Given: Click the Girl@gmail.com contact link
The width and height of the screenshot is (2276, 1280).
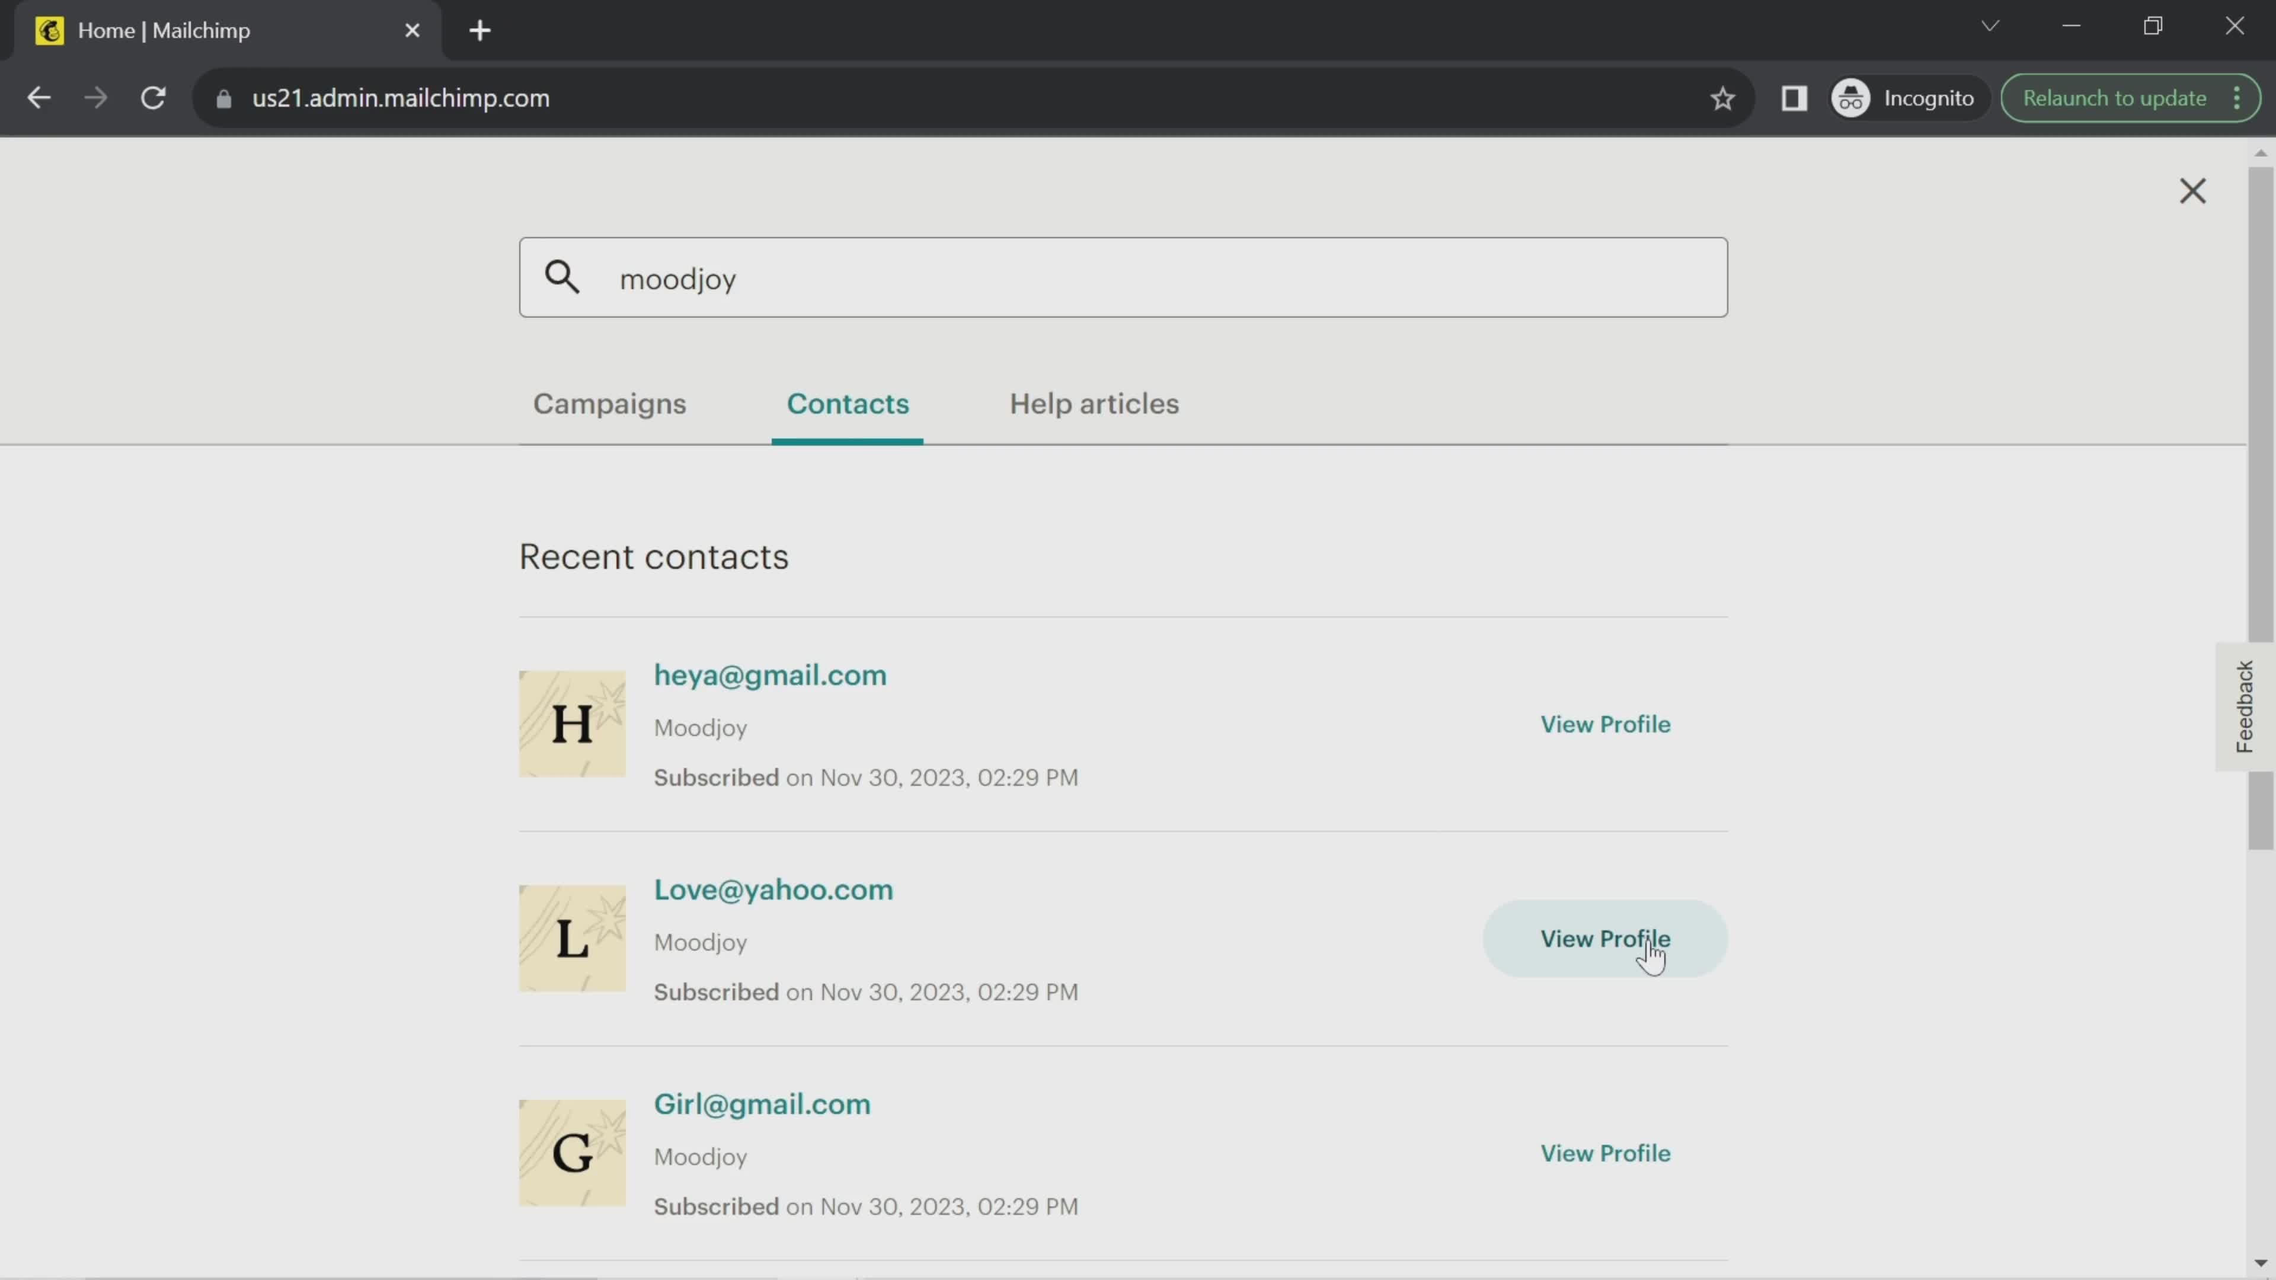Looking at the screenshot, I should click(x=761, y=1103).
